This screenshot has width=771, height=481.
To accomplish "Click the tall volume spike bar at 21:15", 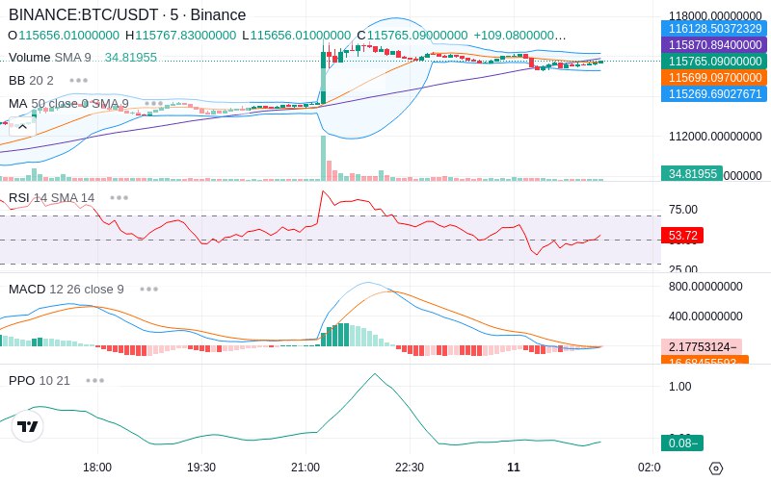I will 323,158.
